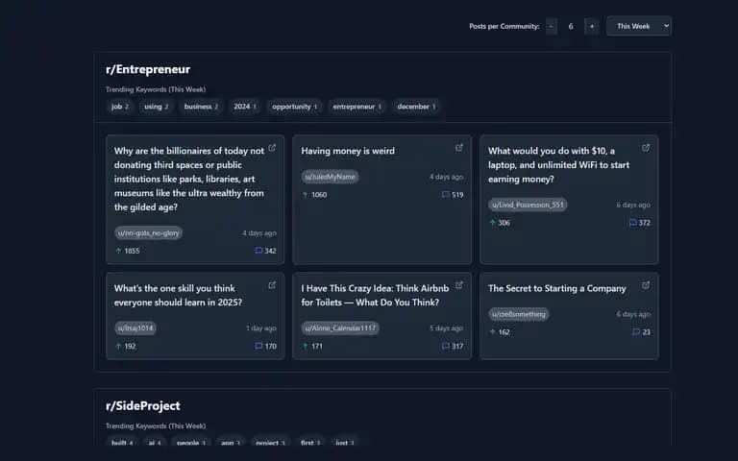Open post 'Having money is weird'
This screenshot has width=738, height=461.
(x=348, y=151)
